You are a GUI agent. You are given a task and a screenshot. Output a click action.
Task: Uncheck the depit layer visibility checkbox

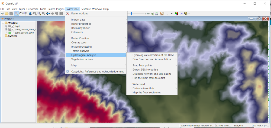coord(12,26)
